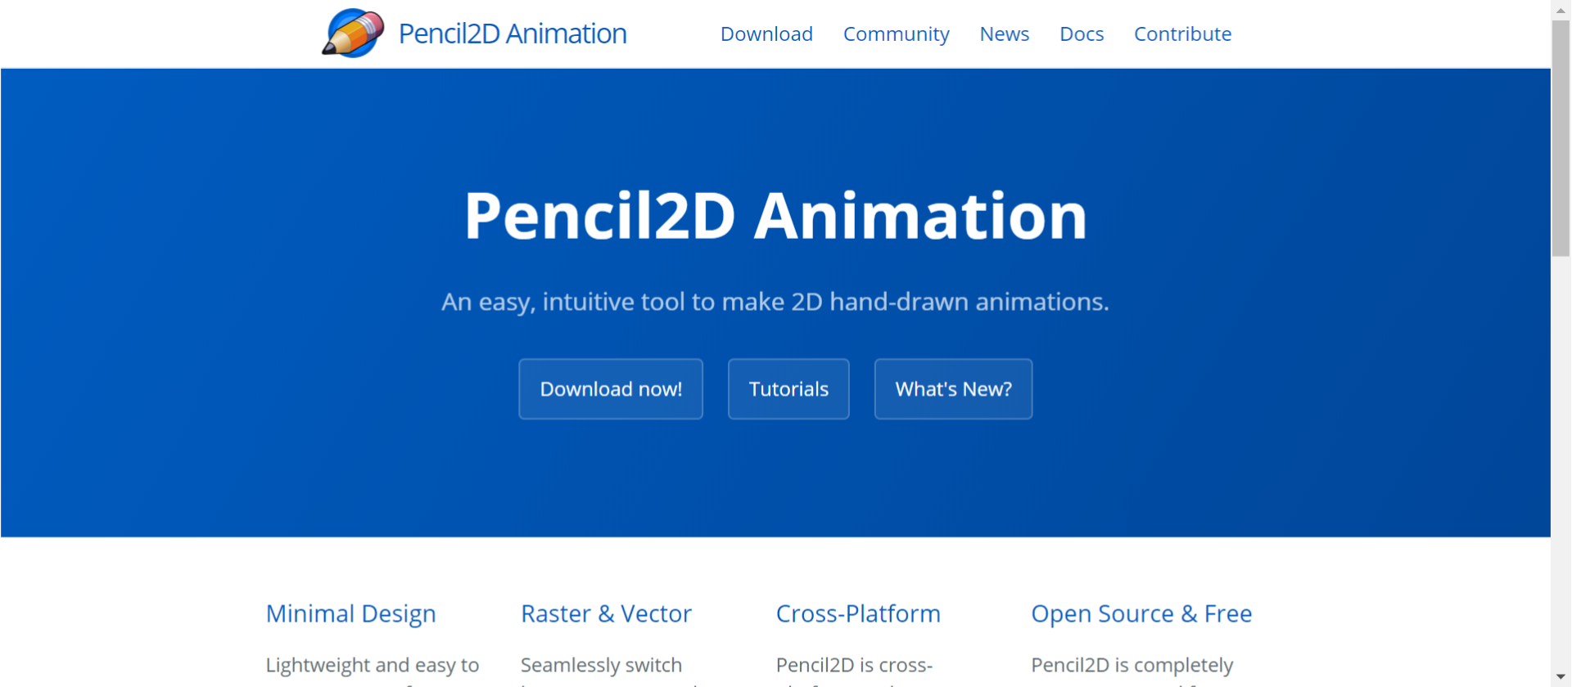Click the hero tagline about hand-drawn animations
The height and width of the screenshot is (687, 1572).
point(775,302)
